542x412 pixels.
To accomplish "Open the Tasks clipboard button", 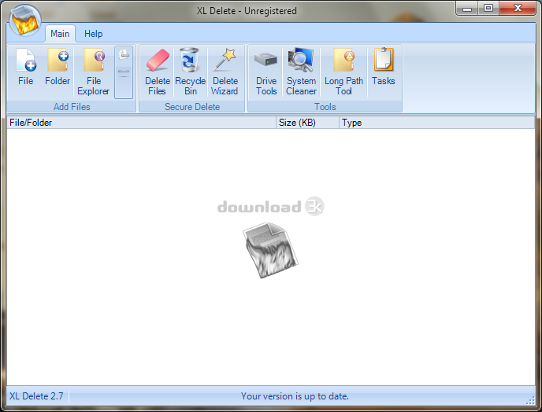I will (x=384, y=68).
